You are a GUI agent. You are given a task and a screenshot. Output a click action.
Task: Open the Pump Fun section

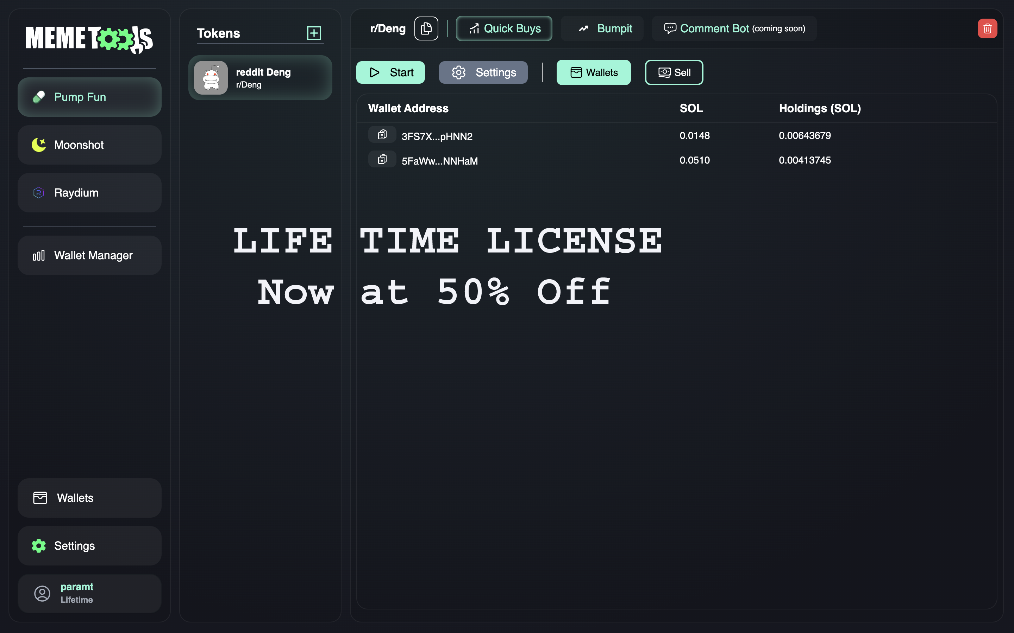pyautogui.click(x=89, y=97)
